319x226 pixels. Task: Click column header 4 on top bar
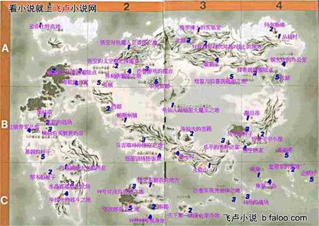tap(279, 5)
